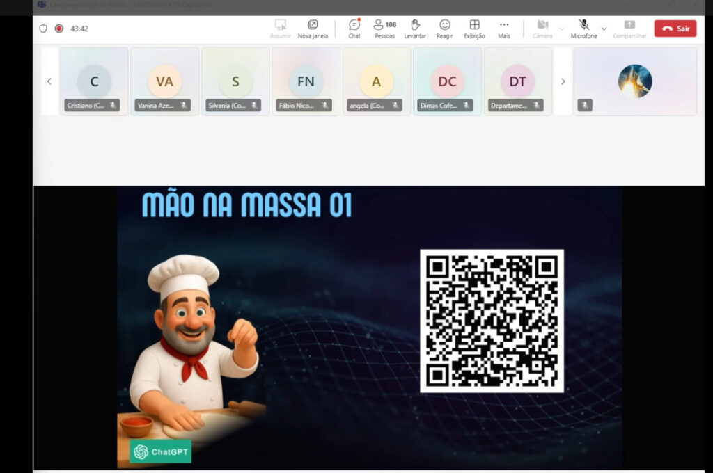Click the shield privacy icon

click(x=43, y=29)
